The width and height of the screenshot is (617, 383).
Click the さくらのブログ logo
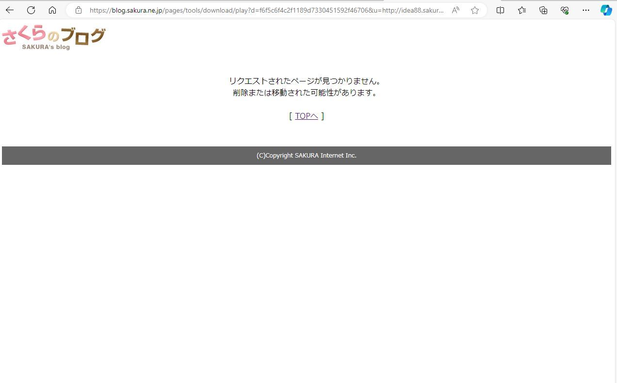tap(53, 37)
